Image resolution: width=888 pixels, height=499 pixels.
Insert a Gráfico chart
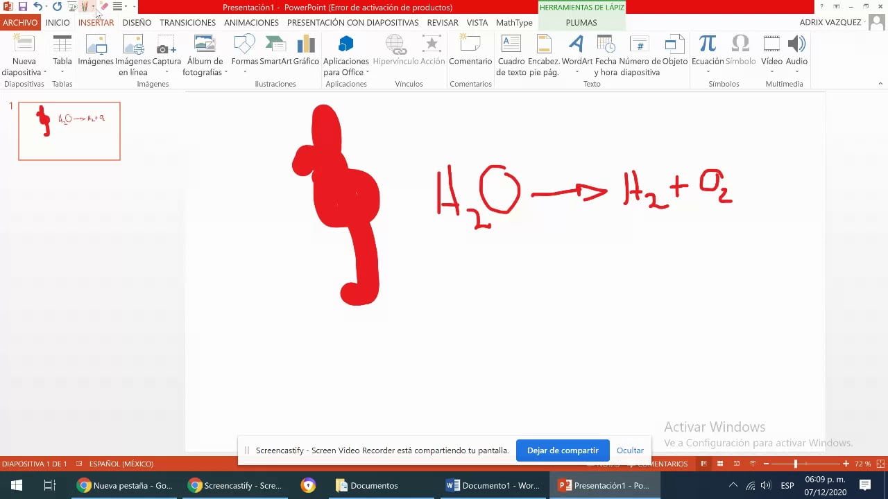tap(306, 50)
